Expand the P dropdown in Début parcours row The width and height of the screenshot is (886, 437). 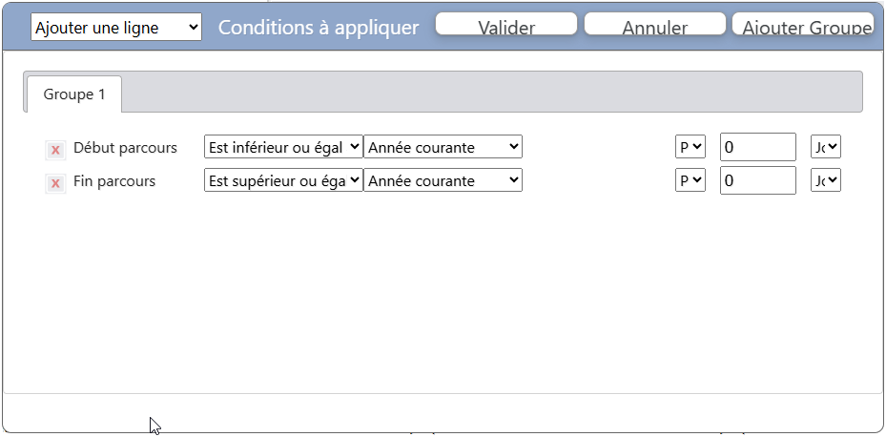click(690, 147)
